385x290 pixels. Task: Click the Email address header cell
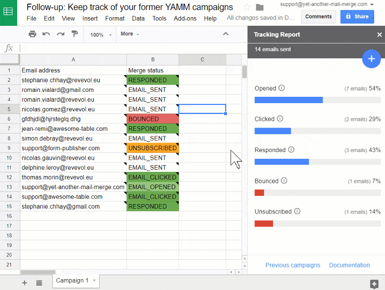coord(73,71)
